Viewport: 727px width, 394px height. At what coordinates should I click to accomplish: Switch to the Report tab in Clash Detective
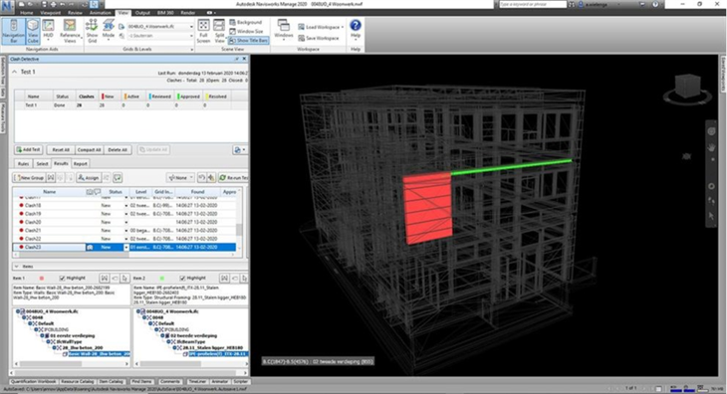coord(81,164)
